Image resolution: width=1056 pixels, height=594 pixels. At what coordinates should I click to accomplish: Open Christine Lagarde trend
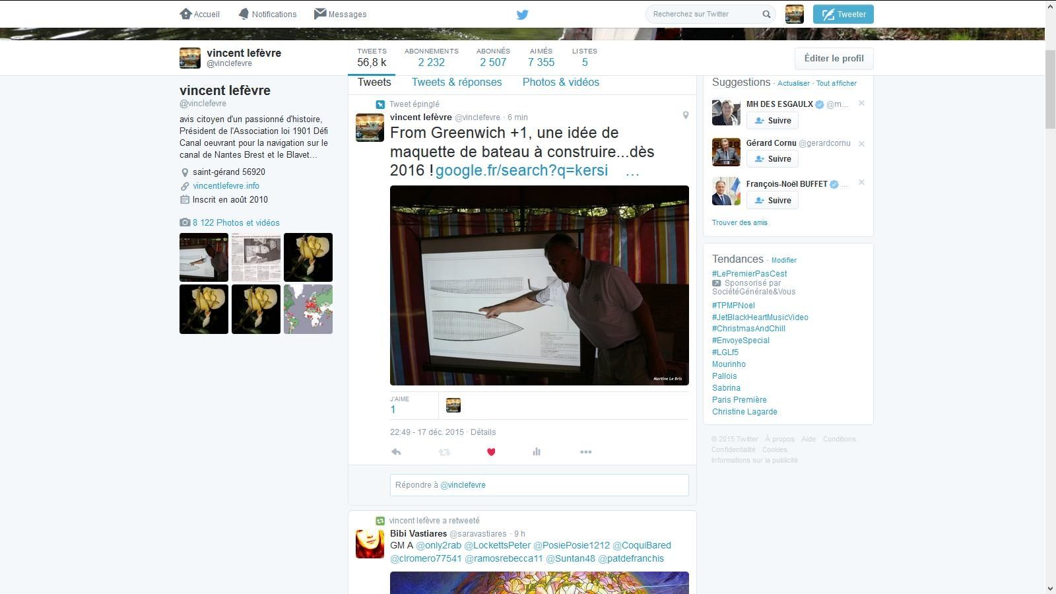744,412
